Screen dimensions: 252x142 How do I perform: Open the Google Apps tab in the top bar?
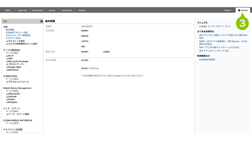point(37,10)
